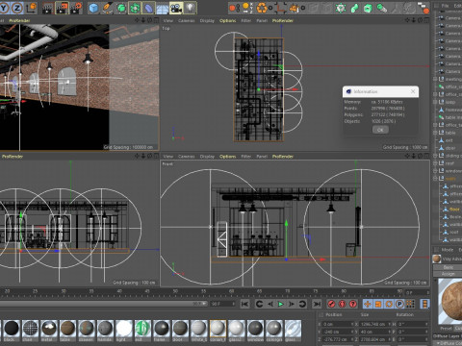Open Top viewport Display menu

pyautogui.click(x=207, y=20)
